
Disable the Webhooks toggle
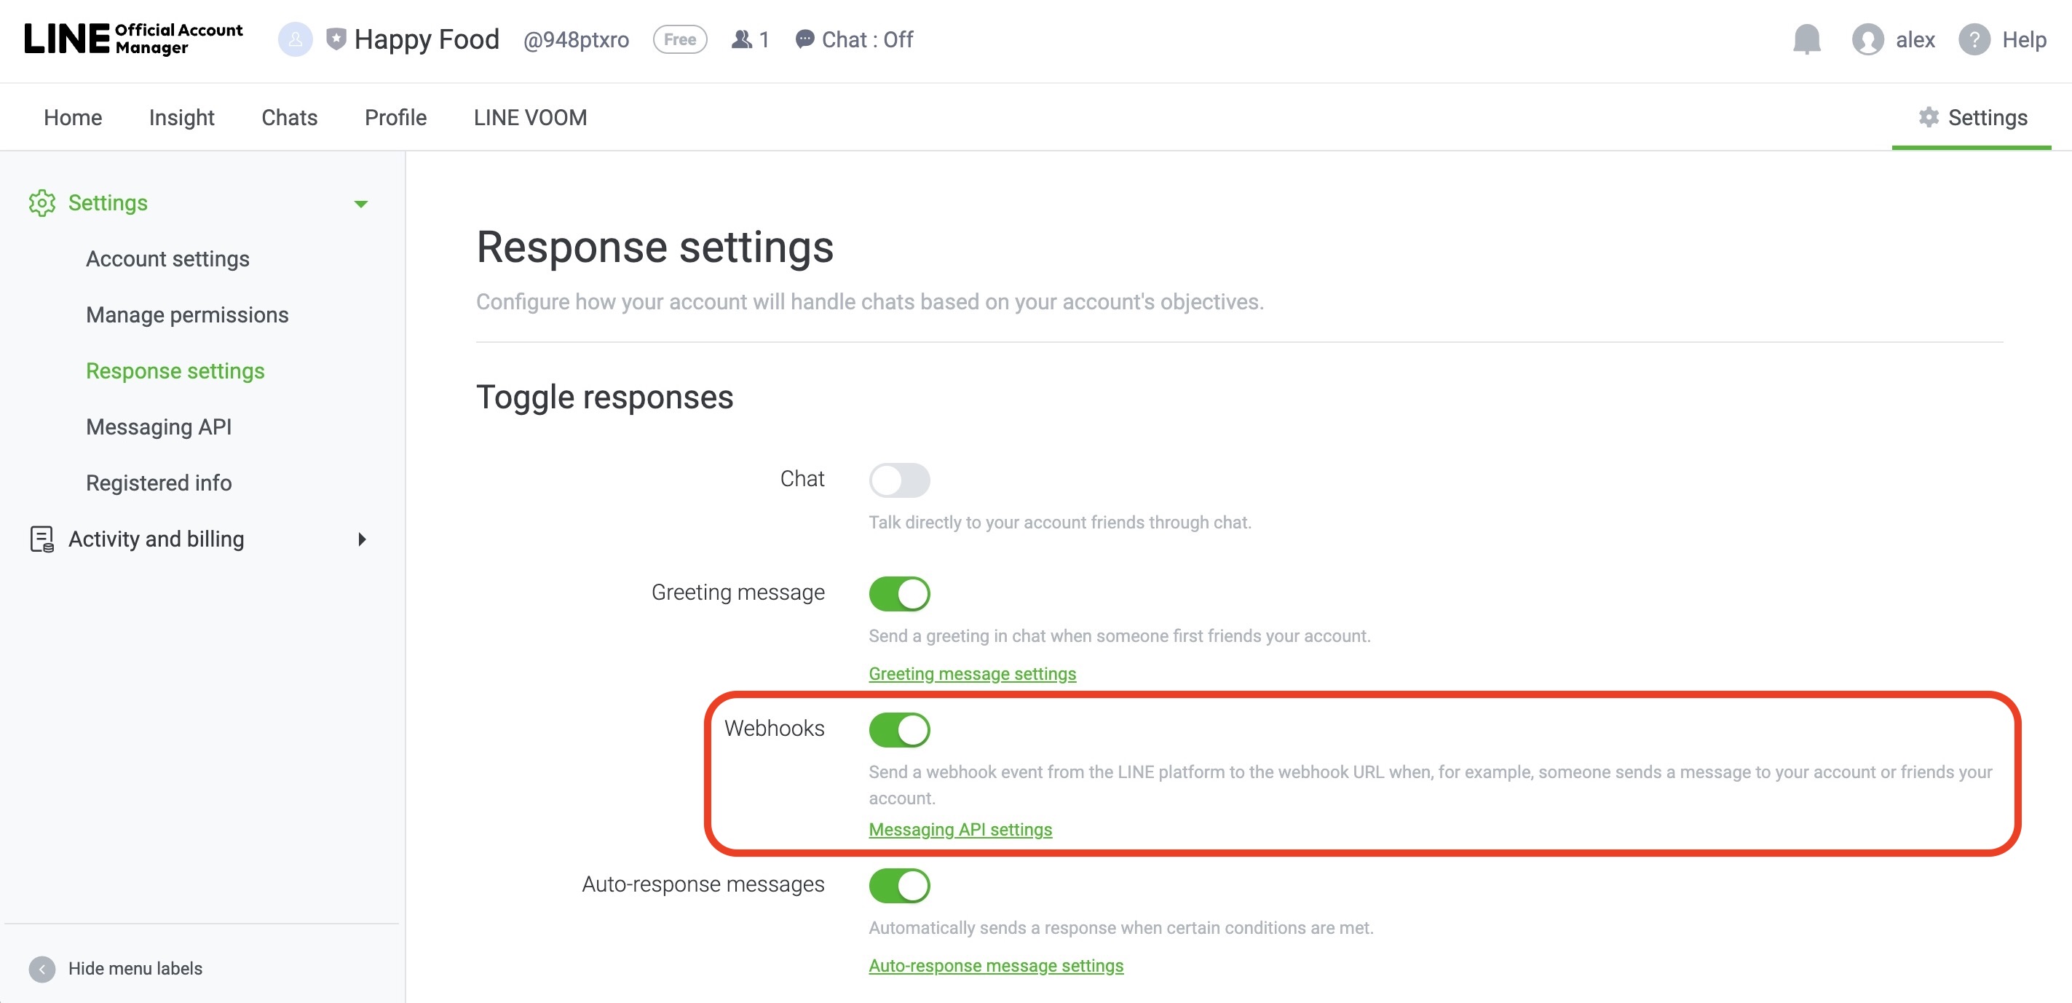point(898,729)
